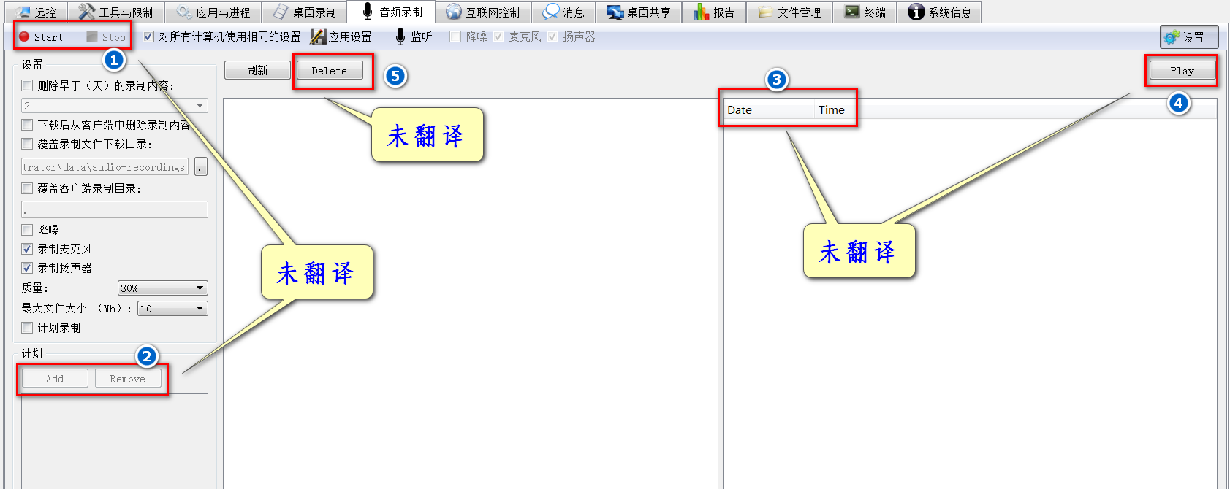Switch to the 桌面录制 tab

[305, 12]
